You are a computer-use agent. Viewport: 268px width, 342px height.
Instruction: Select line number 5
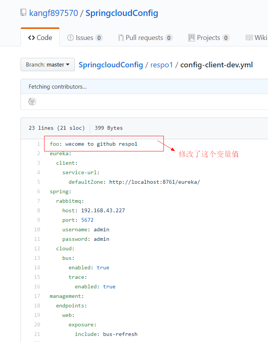(x=38, y=182)
